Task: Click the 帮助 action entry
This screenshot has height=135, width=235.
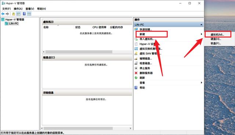Action: point(142,87)
